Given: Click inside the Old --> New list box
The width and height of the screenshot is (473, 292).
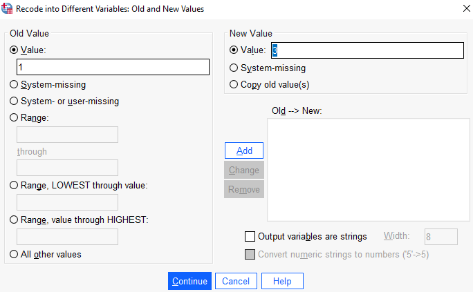Looking at the screenshot, I should (x=369, y=170).
